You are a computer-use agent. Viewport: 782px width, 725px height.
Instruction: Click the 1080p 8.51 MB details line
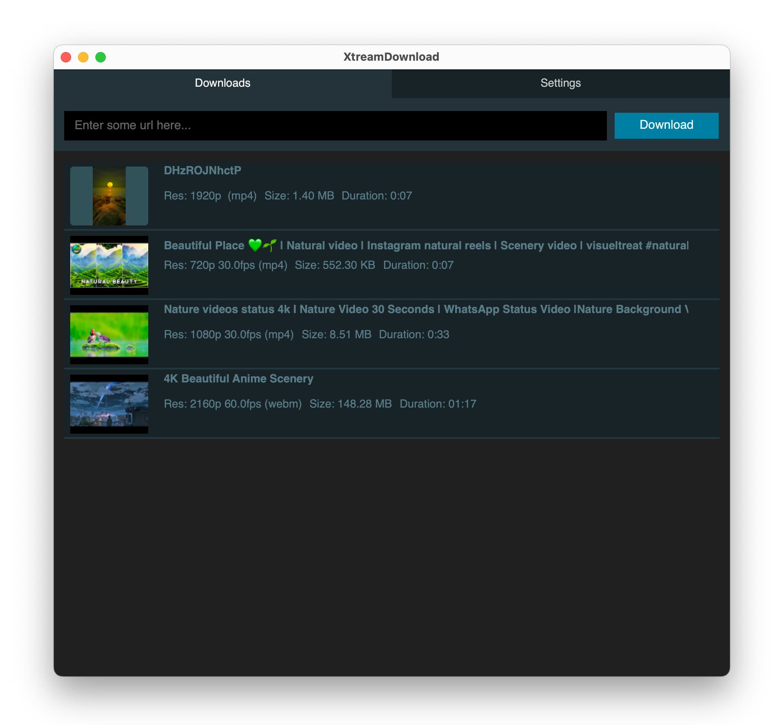[x=306, y=334]
